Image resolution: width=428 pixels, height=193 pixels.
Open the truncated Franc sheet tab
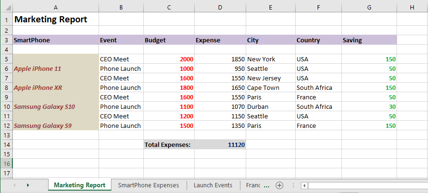pyautogui.click(x=253, y=185)
